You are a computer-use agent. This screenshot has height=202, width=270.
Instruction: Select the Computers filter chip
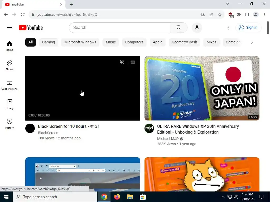[x=134, y=42]
